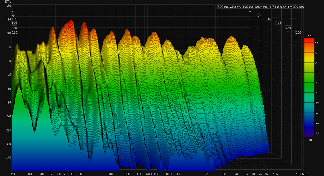324x176 pixels.
Task: Click the 100 Hz label on frequency axis
Action: [81, 174]
